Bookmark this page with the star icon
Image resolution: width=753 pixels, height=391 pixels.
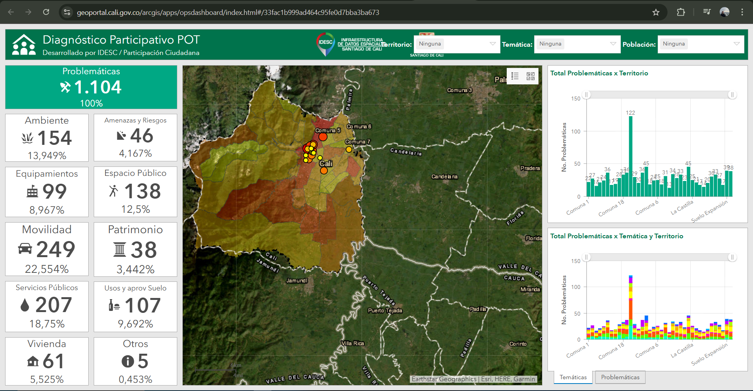(656, 12)
